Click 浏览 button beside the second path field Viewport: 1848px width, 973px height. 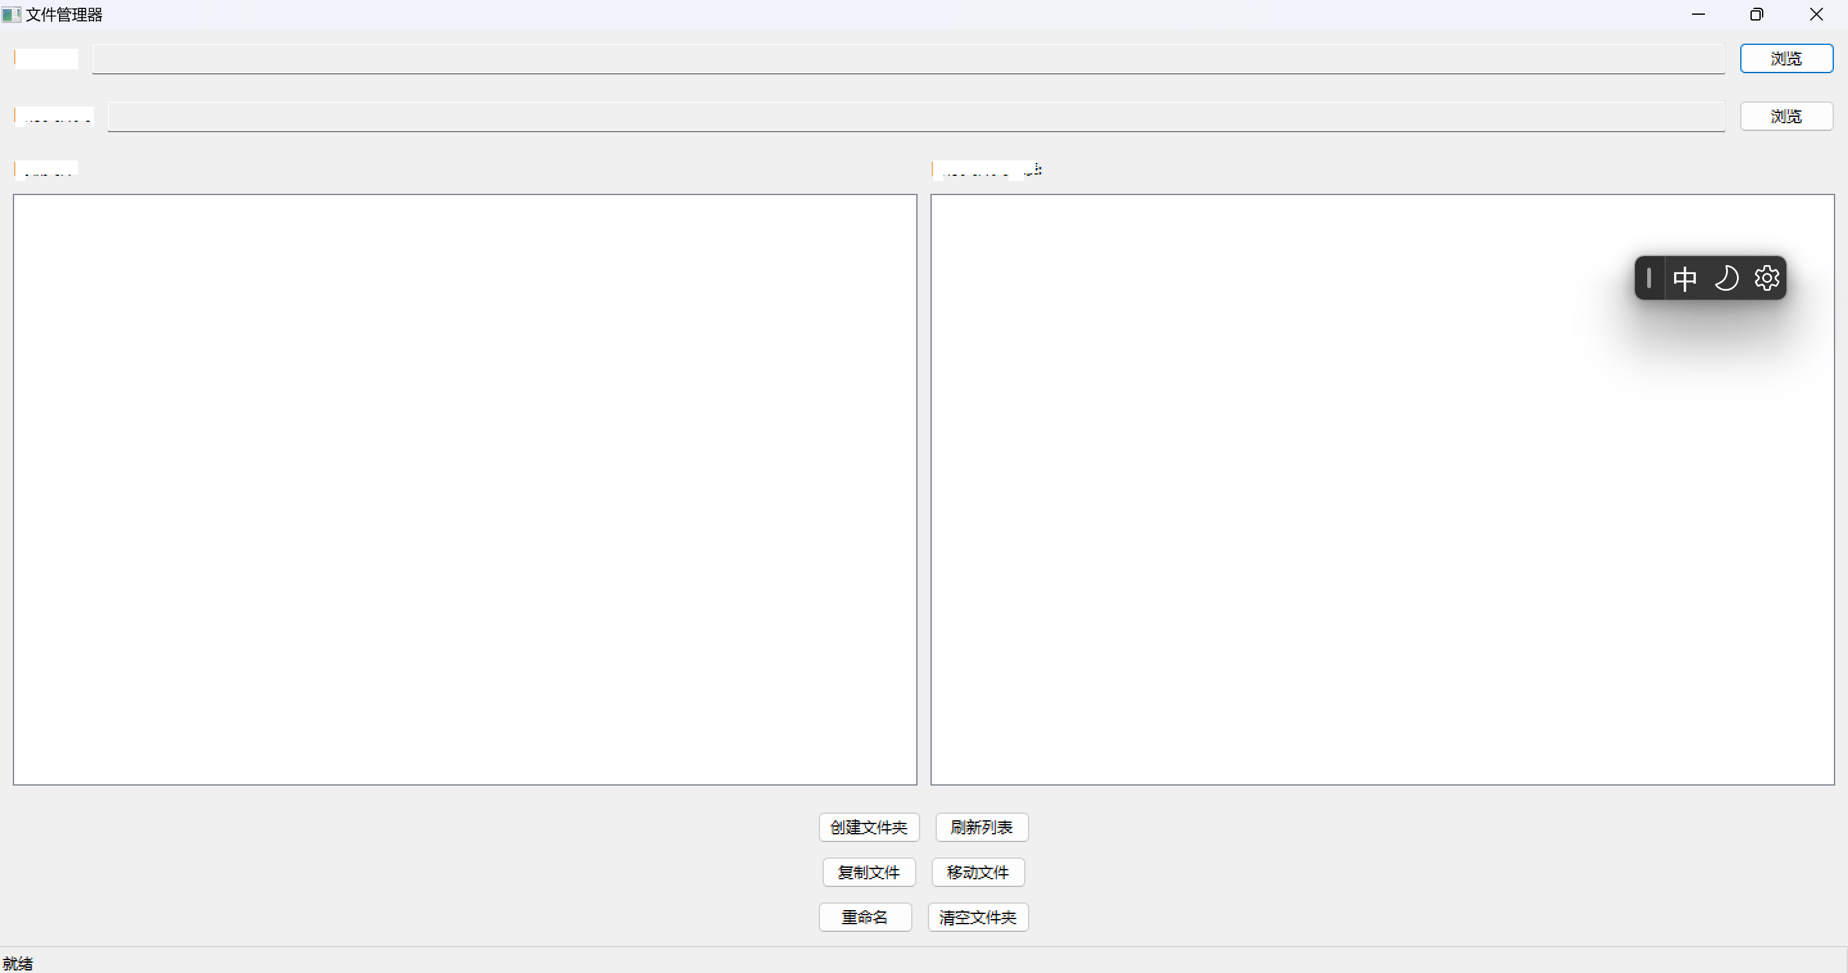coord(1786,116)
